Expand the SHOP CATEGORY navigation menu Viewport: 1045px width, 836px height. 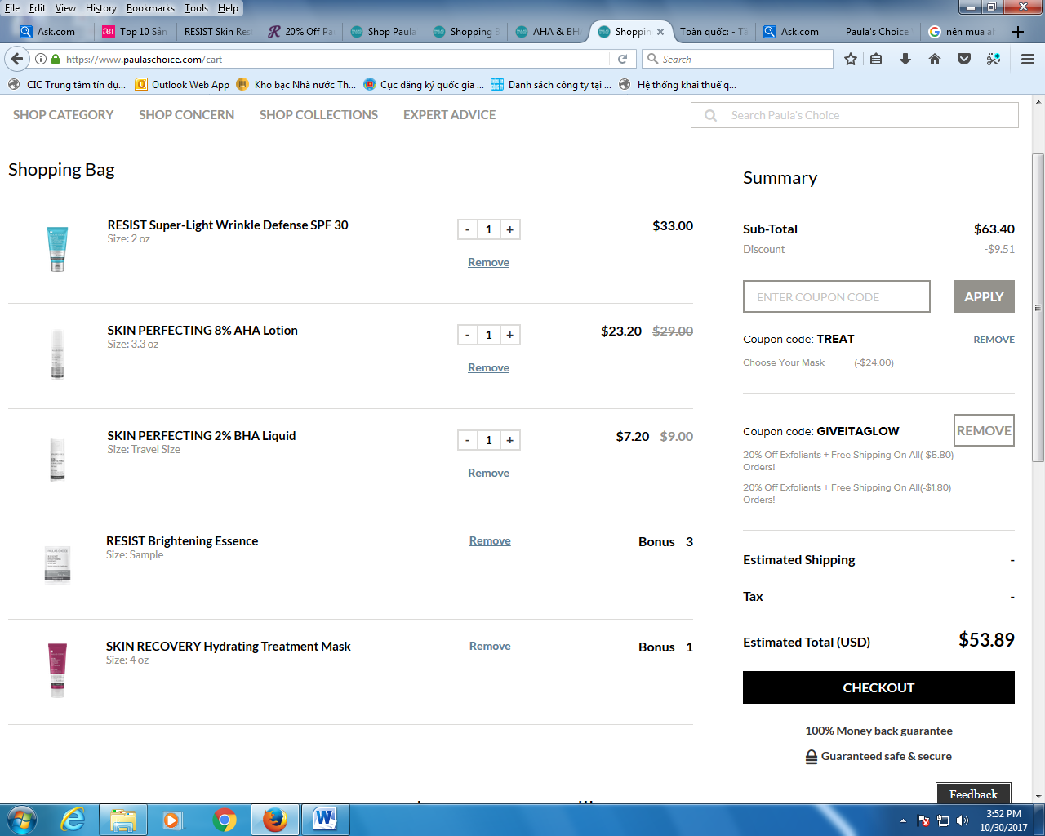(63, 115)
